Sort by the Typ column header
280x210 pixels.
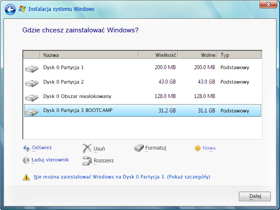(240, 55)
